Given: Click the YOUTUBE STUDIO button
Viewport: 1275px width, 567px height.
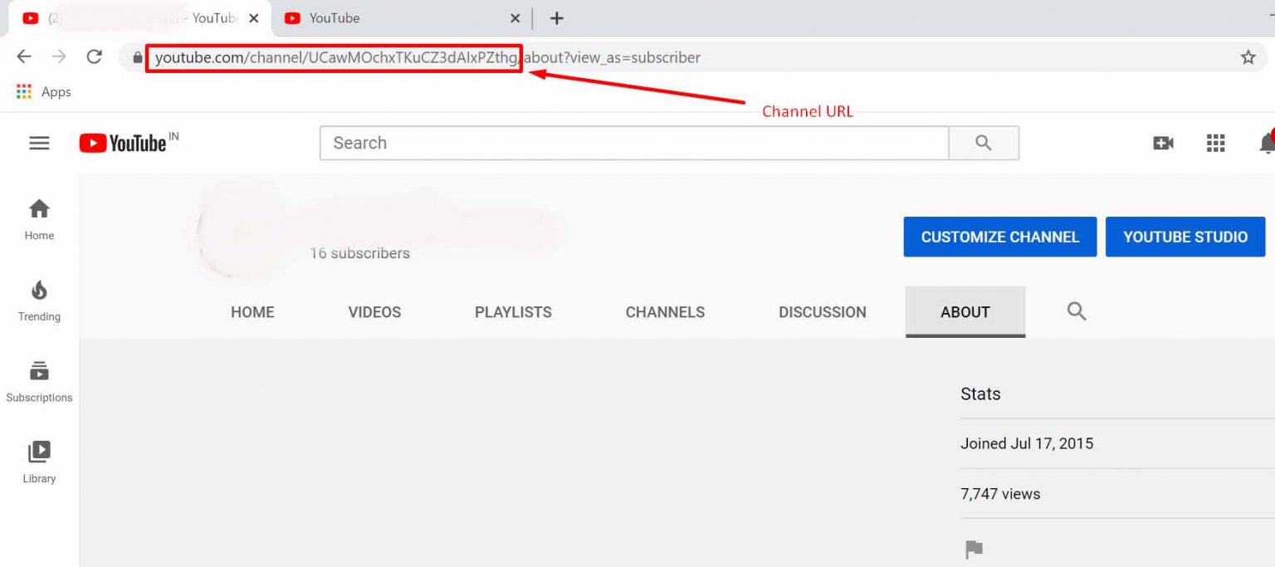Looking at the screenshot, I should [1185, 237].
